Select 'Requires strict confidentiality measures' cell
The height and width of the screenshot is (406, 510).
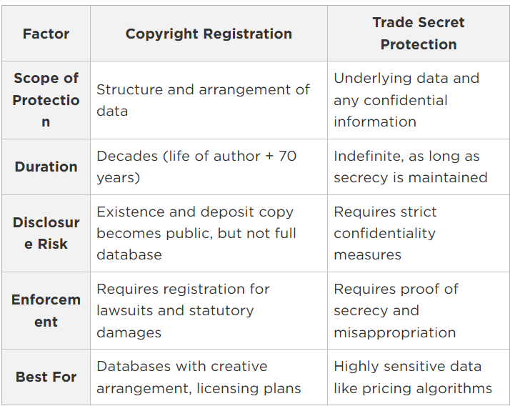[x=385, y=233]
